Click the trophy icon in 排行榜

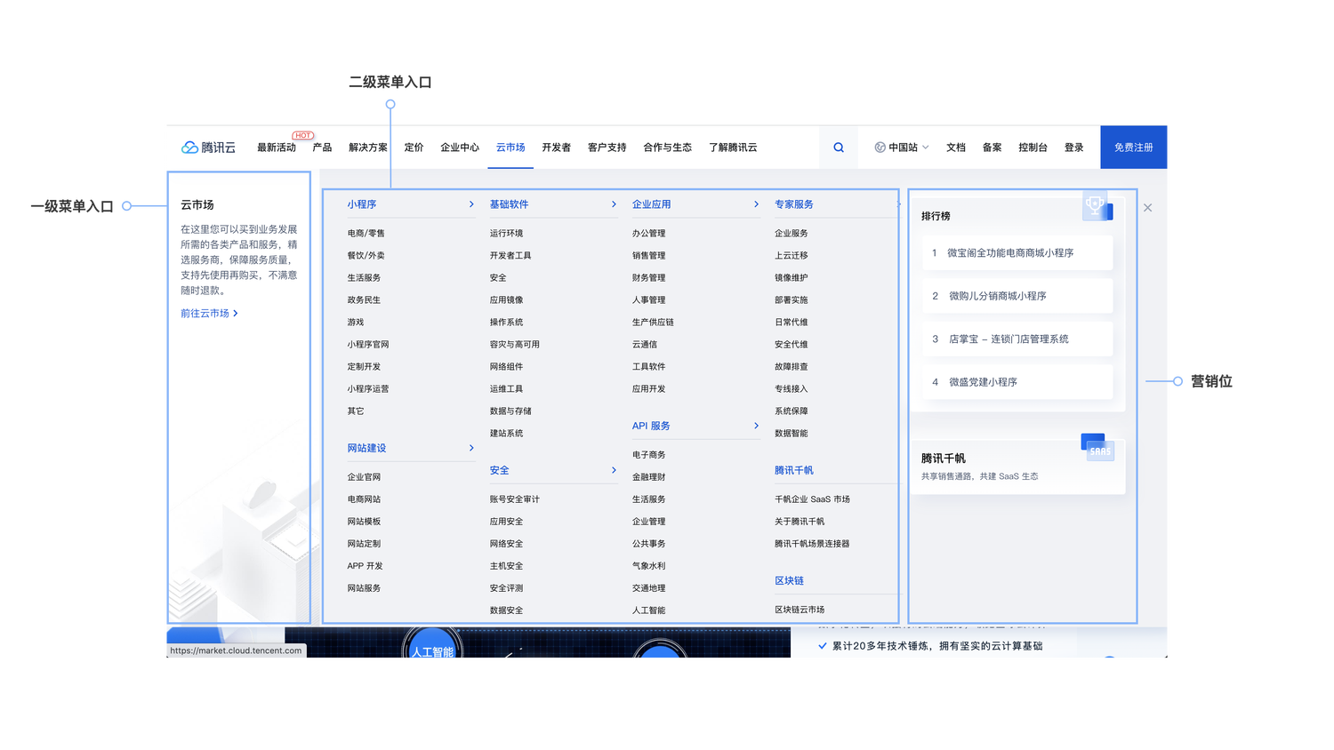pyautogui.click(x=1097, y=206)
